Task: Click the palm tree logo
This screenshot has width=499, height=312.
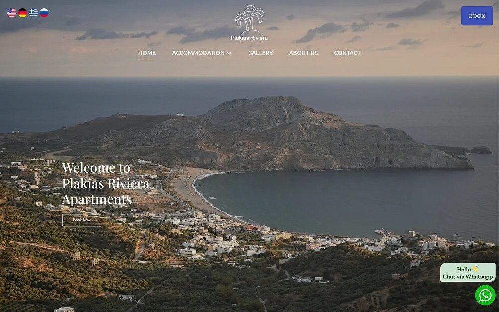Action: 249,19
